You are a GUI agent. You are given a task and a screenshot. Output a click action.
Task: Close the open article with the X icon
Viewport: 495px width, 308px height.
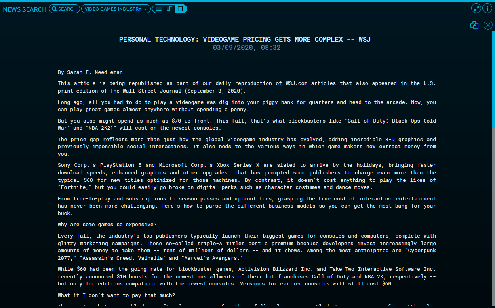pyautogui.click(x=488, y=25)
